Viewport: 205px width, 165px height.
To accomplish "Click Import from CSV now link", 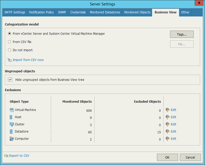I will pyautogui.click(x=28, y=60).
